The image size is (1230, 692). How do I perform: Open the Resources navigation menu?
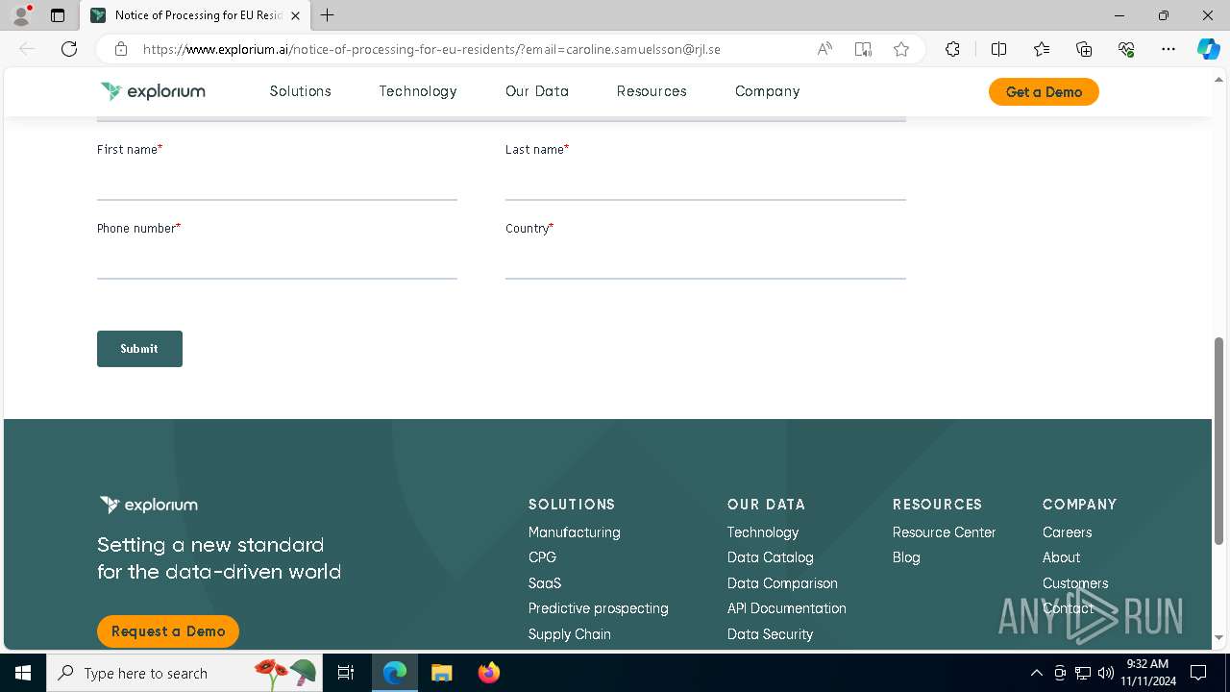652,91
